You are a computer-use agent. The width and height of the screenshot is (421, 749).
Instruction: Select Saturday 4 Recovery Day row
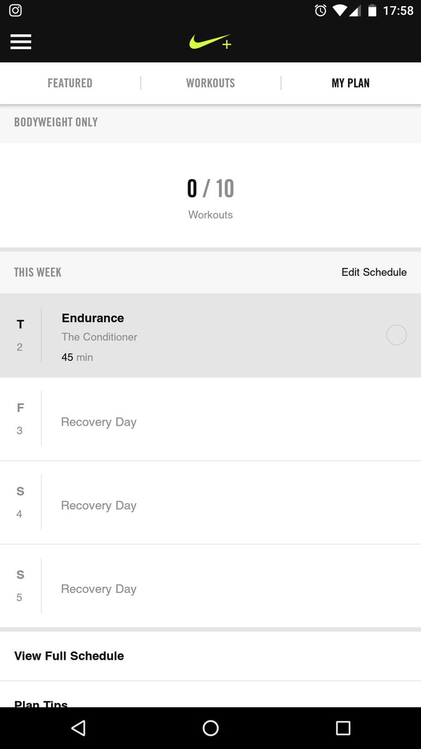210,502
